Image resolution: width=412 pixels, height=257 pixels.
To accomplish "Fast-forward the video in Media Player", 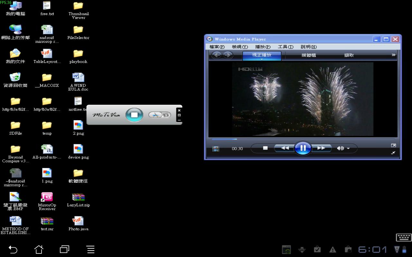I will [x=321, y=148].
